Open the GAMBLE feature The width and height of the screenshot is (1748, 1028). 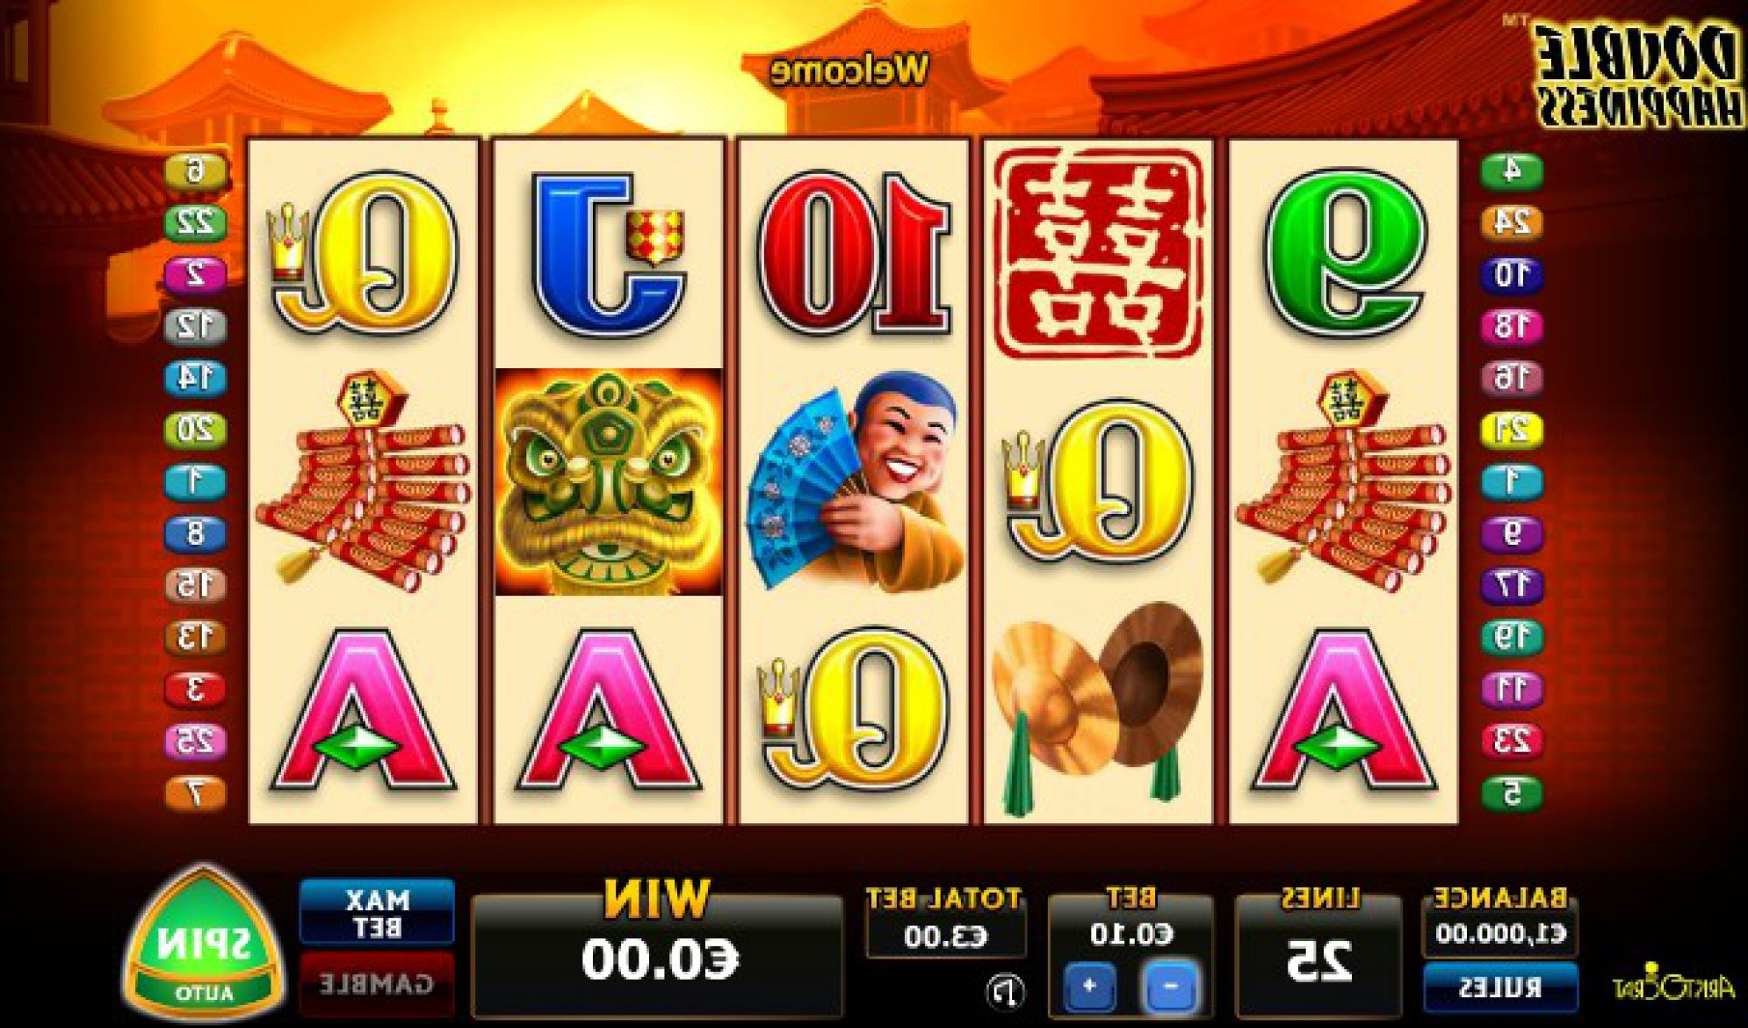pyautogui.click(x=377, y=984)
